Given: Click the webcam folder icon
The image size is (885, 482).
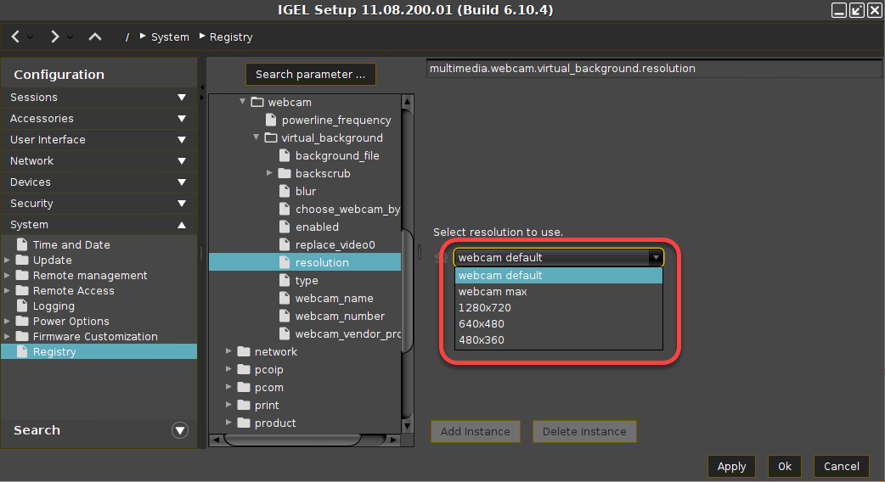Looking at the screenshot, I should tap(257, 103).
